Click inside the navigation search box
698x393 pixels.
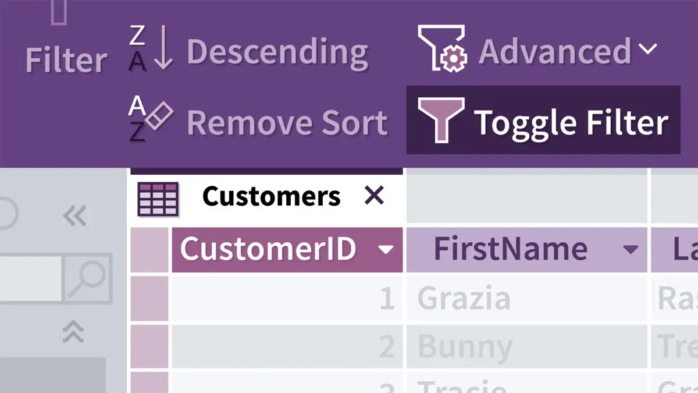pos(29,278)
